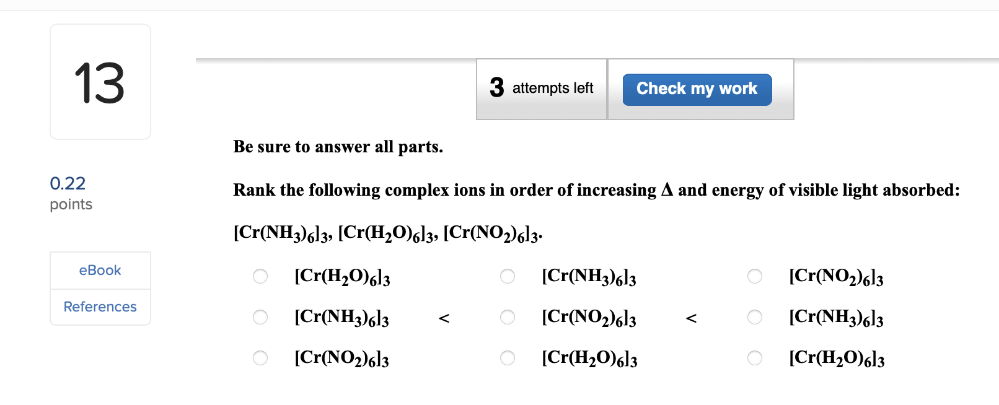The height and width of the screenshot is (405, 999).
Task: Open the eBook
Action: pos(100,270)
